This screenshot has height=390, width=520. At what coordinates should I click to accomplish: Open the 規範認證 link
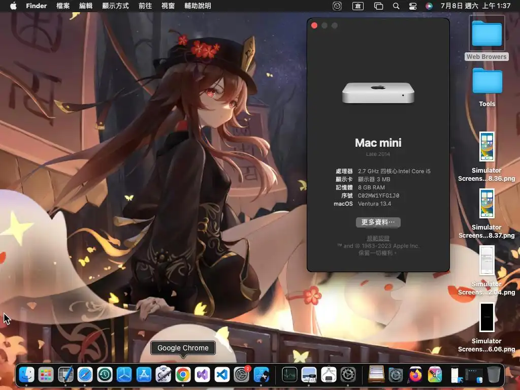378,238
